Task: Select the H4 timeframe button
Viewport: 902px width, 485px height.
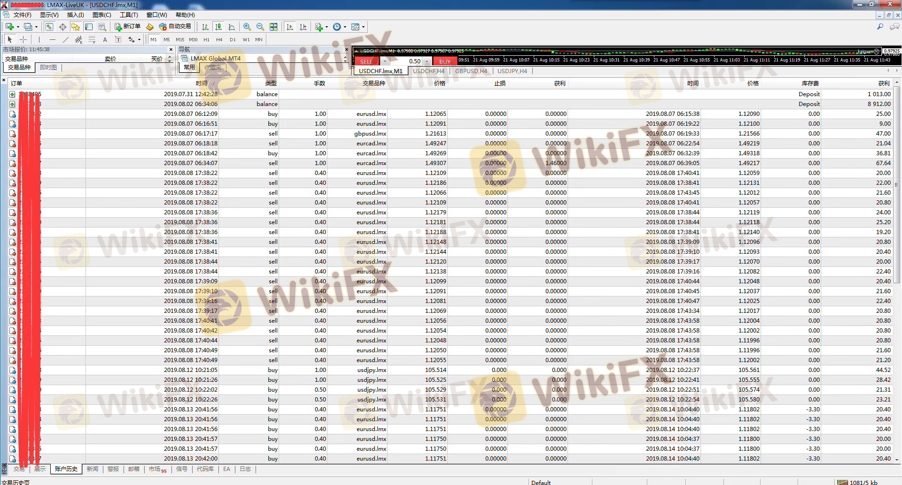Action: (219, 40)
